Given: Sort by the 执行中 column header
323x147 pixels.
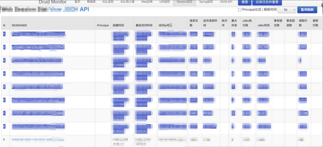Looking at the screenshot, I should (224, 23).
